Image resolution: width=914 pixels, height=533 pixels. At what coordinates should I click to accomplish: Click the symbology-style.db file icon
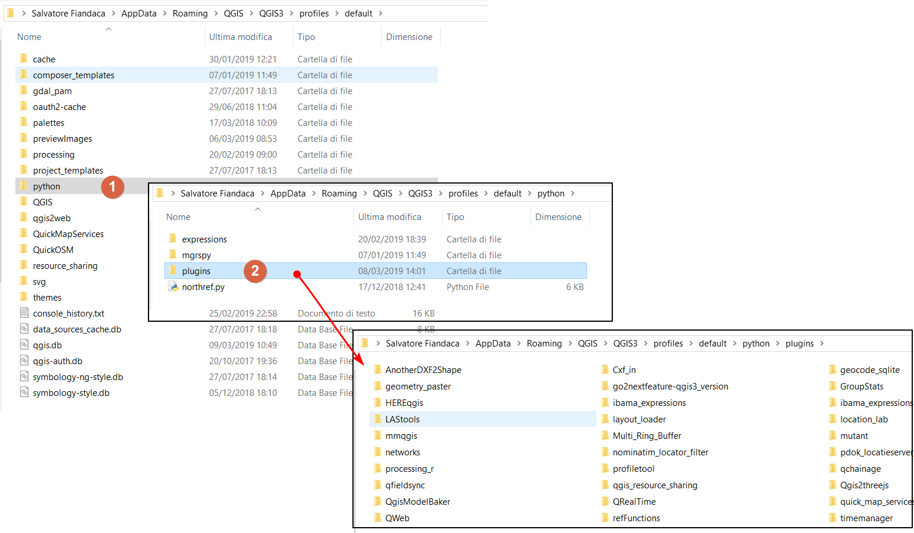[24, 392]
